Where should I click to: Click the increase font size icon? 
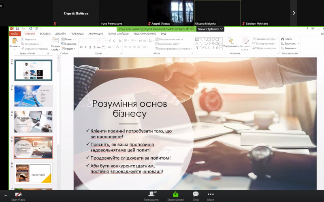[x=109, y=41]
